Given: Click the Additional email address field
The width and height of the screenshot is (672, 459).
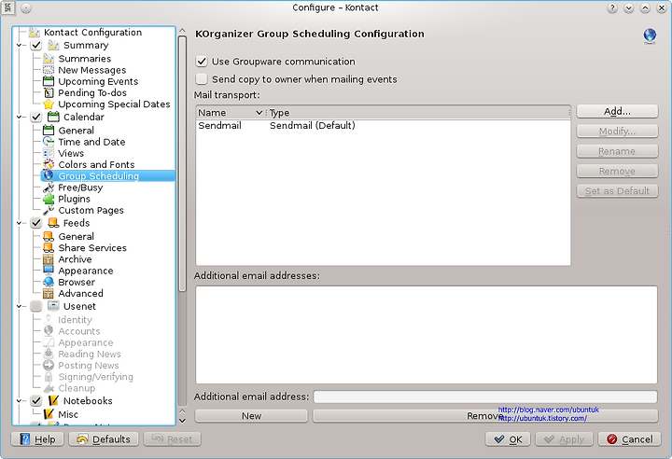Looking at the screenshot, I should [485, 396].
